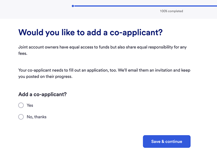The height and width of the screenshot is (150, 217).
Task: Click the word "Save" on the blue button
Action: pyautogui.click(x=156, y=142)
